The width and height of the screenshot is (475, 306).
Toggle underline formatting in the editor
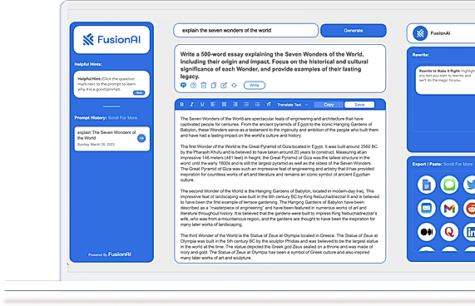coord(202,105)
